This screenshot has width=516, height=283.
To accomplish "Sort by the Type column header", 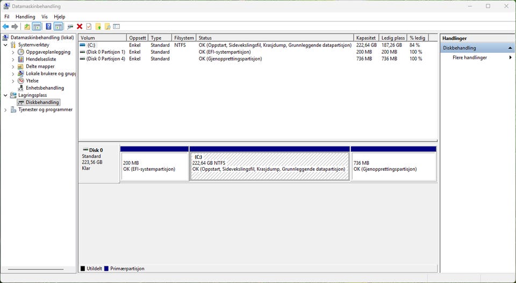I will (160, 38).
